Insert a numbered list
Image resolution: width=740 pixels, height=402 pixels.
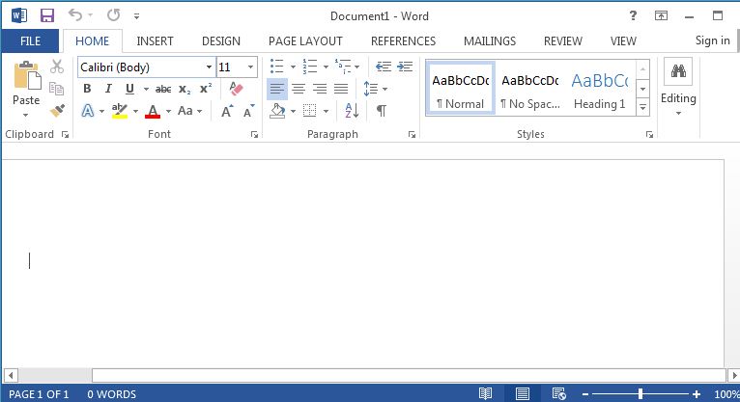point(310,67)
